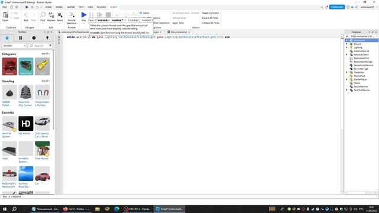The image size is (379, 213).
Task: Click the blue run arrow in quick access bar
Action: pos(27,7)
